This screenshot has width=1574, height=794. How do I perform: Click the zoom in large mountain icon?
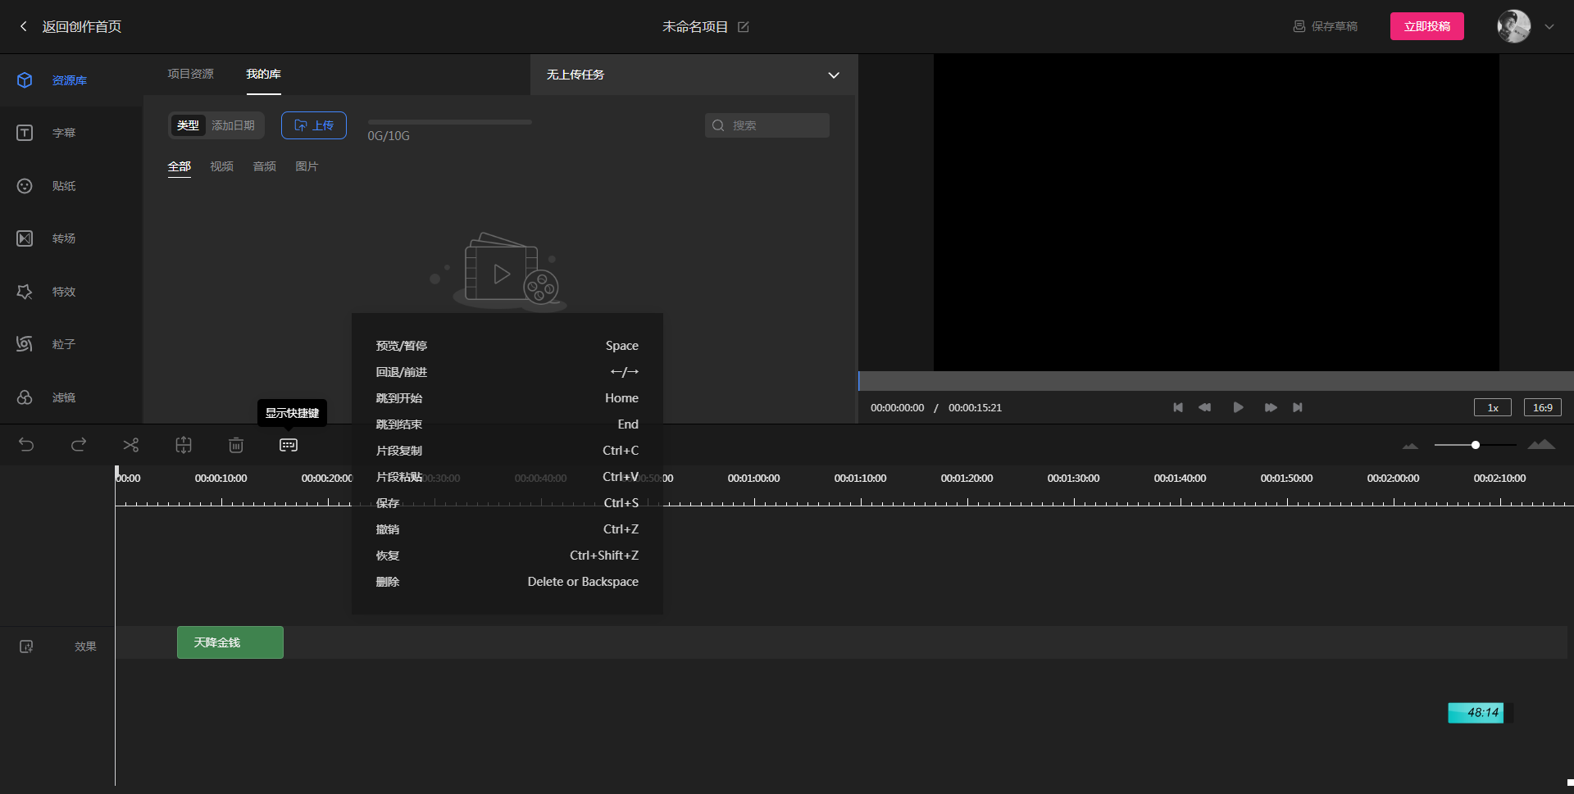click(x=1541, y=444)
